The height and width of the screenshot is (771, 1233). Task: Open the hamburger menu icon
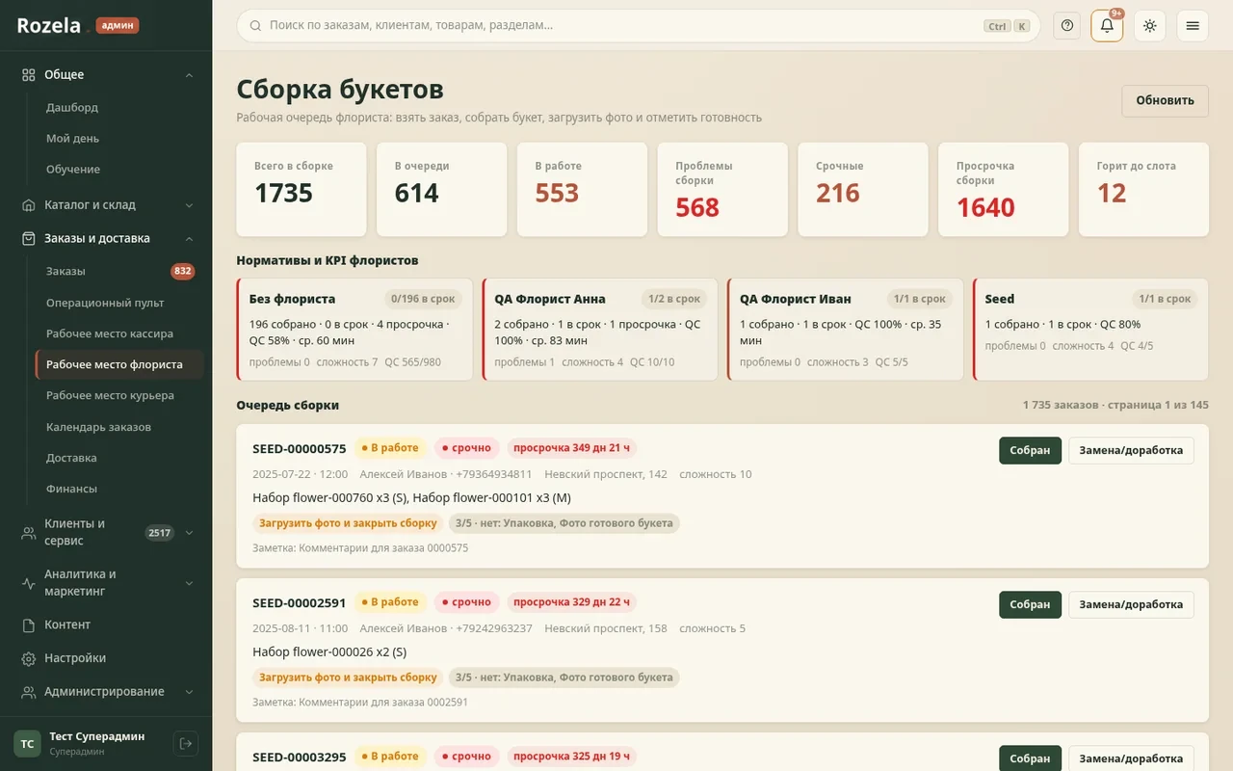tap(1193, 26)
